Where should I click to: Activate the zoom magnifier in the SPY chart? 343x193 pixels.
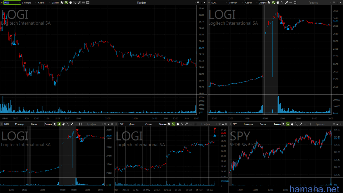tap(288, 124)
